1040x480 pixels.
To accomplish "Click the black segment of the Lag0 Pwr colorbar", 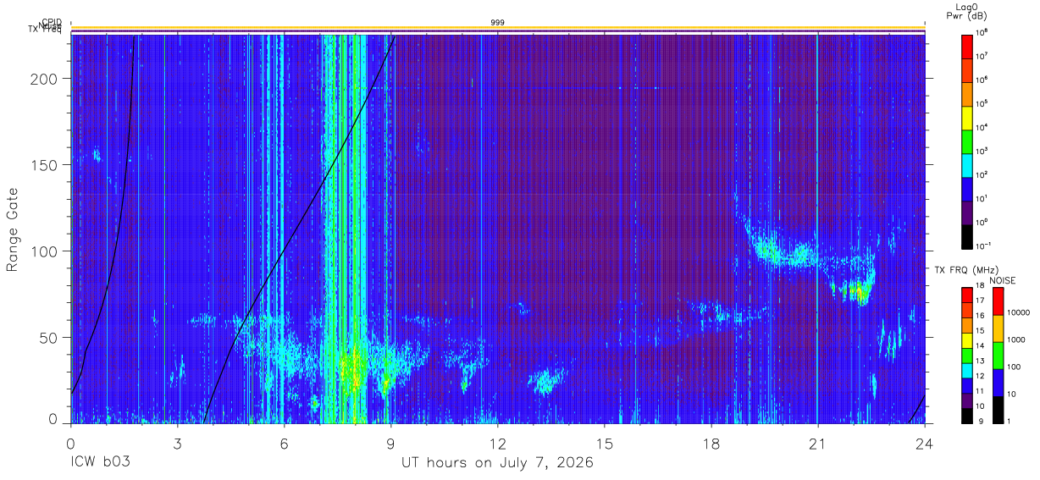I will point(966,236).
